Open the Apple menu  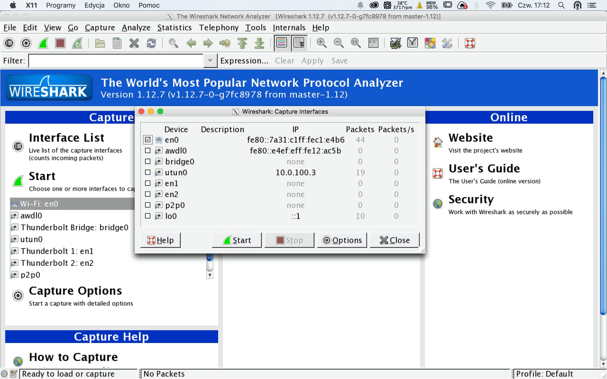(13, 5)
